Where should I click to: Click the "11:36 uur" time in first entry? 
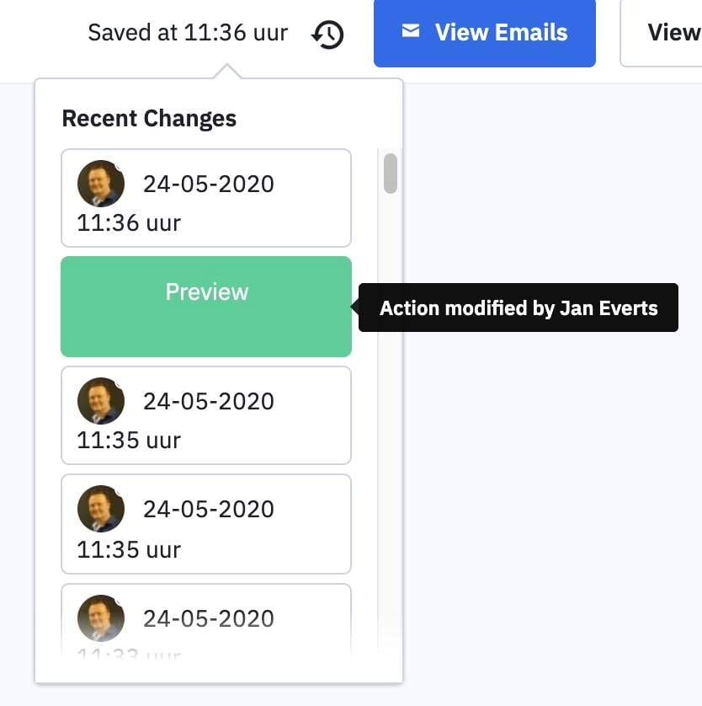point(129,223)
